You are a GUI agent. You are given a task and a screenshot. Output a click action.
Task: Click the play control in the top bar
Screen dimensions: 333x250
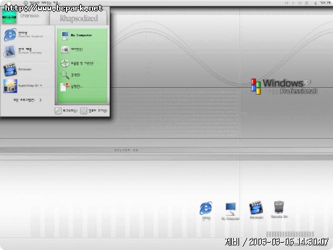click(x=293, y=3)
